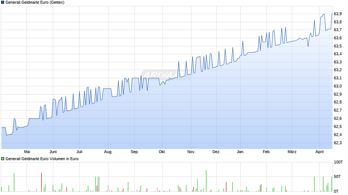Viewport: 348px width, 195px height.
Task: Click the 'Mai' month label
Action: pos(27,152)
